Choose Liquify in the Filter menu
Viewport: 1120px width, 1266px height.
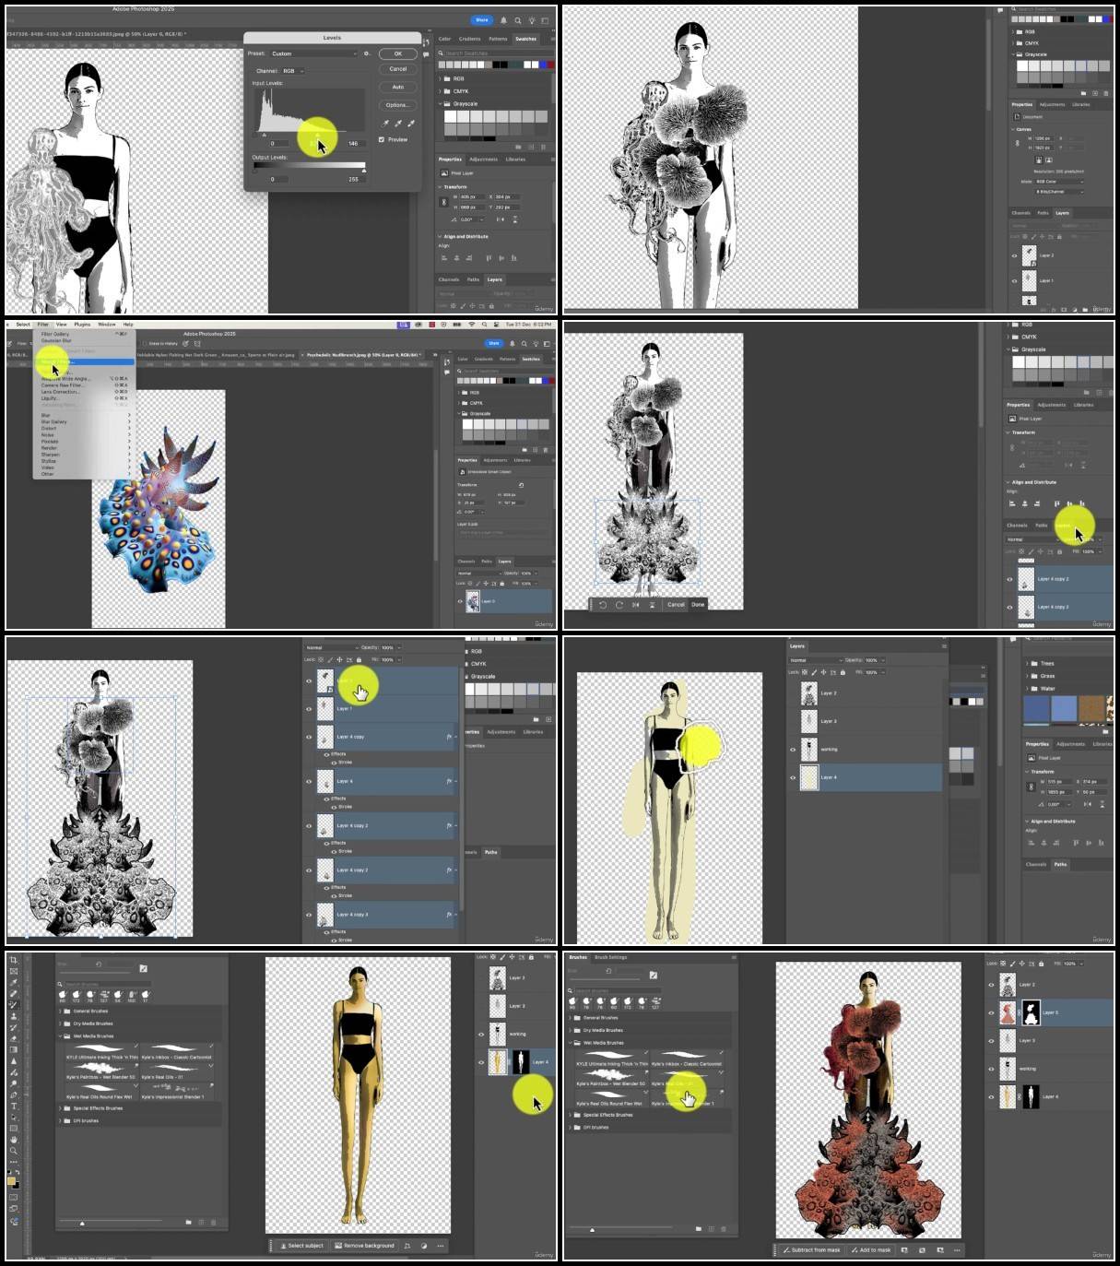point(85,398)
